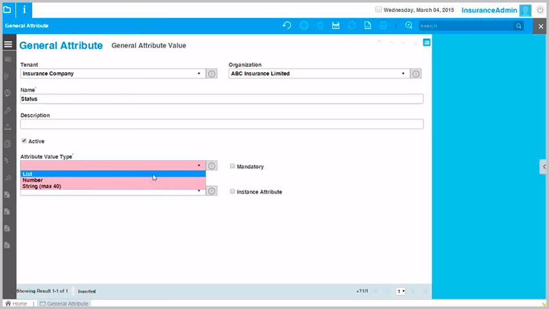The height and width of the screenshot is (309, 549).
Task: Click the RSS feed sidebar icon
Action: [7, 161]
